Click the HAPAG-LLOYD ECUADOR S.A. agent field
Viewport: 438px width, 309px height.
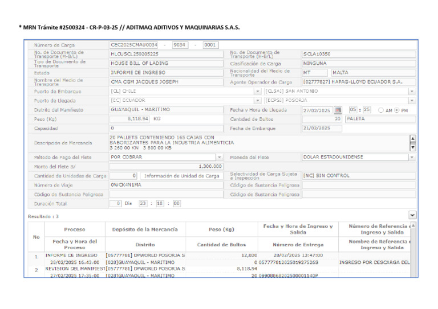(x=359, y=82)
